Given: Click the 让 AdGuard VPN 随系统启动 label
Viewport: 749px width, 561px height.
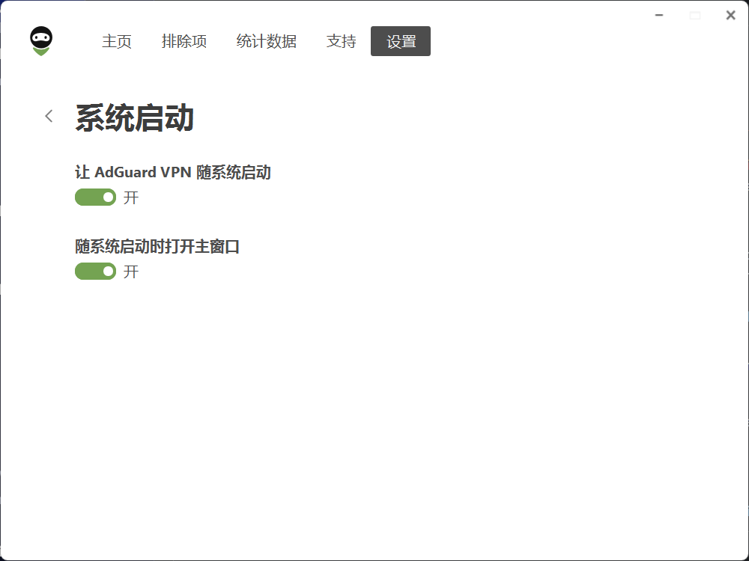Looking at the screenshot, I should (173, 172).
